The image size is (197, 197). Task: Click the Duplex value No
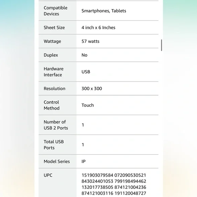click(x=85, y=55)
